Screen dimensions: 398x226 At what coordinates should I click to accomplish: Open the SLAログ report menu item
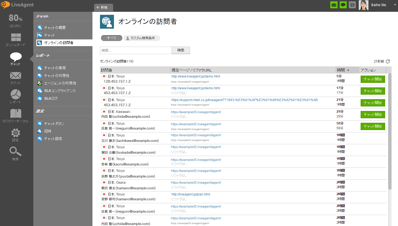(x=51, y=98)
